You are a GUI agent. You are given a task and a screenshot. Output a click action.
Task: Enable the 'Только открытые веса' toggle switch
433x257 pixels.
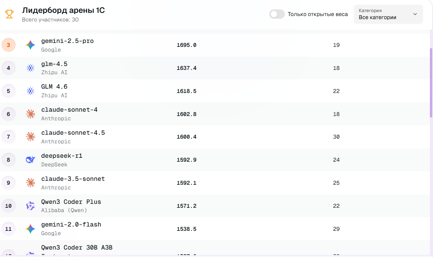click(277, 14)
